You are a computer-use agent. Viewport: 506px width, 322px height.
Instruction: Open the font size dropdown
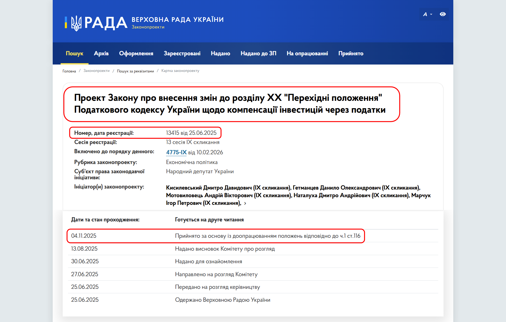coord(427,14)
